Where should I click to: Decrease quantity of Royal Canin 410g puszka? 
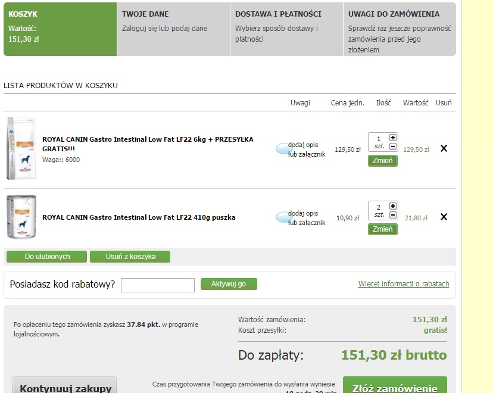click(392, 215)
